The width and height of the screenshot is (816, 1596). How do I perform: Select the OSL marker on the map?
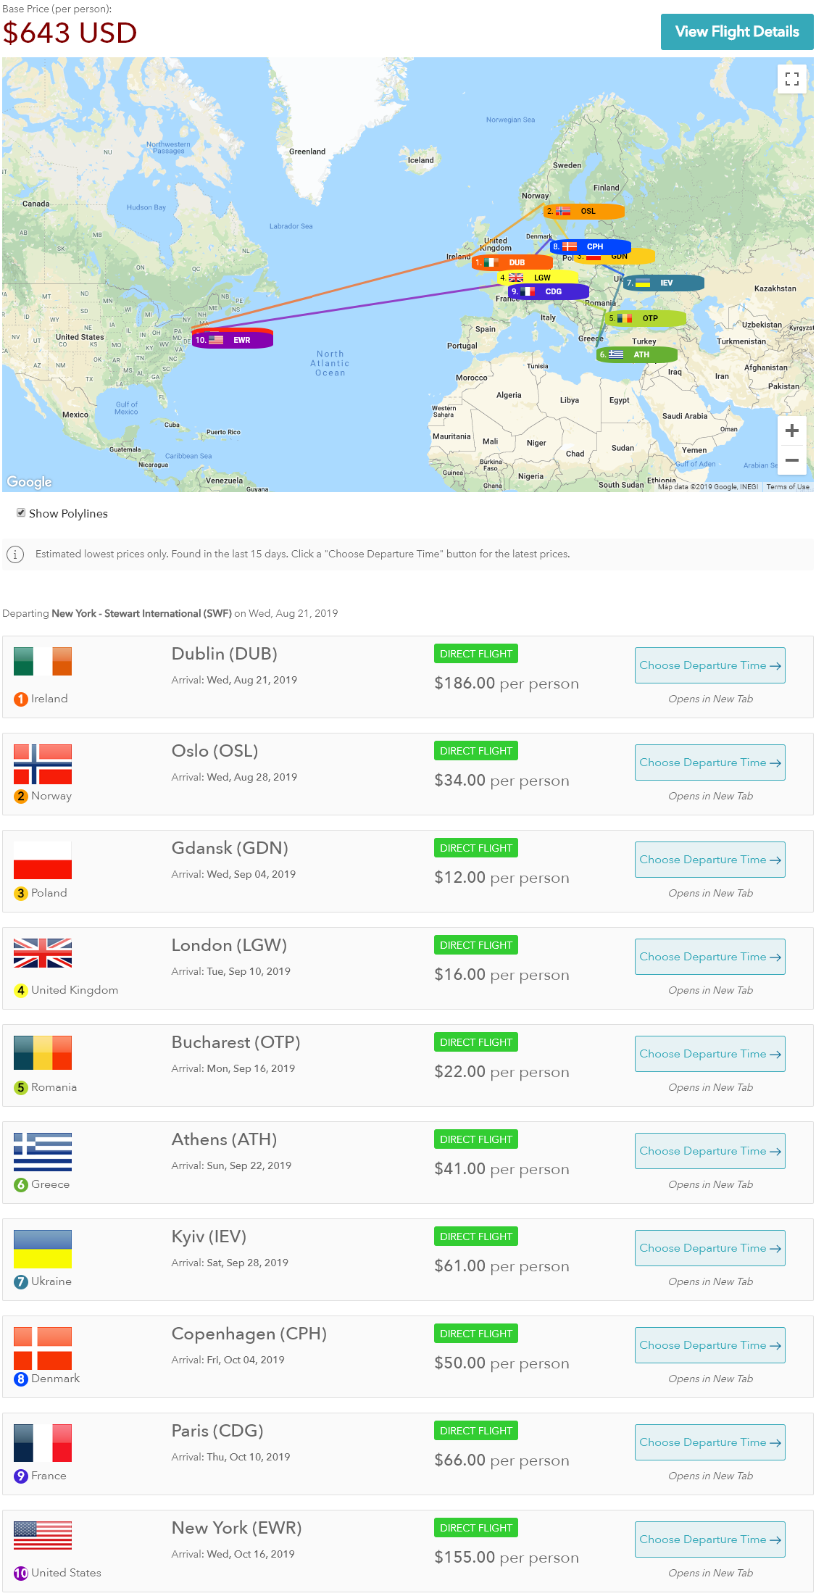coord(583,211)
